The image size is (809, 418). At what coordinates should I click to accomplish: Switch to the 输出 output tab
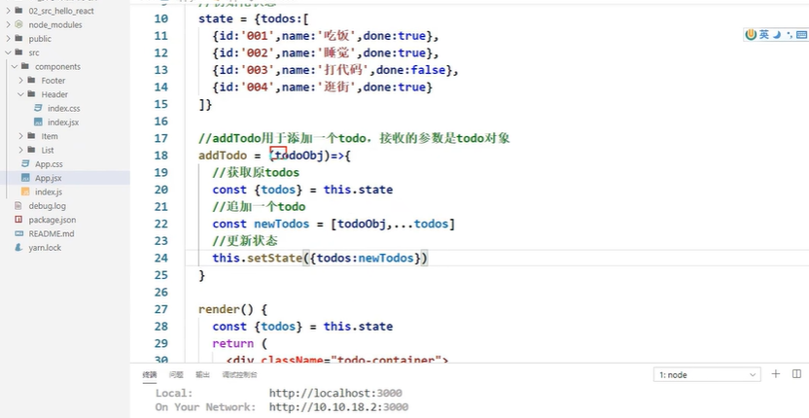(x=202, y=374)
